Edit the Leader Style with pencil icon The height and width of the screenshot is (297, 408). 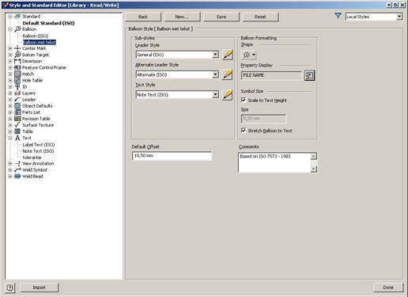(x=228, y=55)
